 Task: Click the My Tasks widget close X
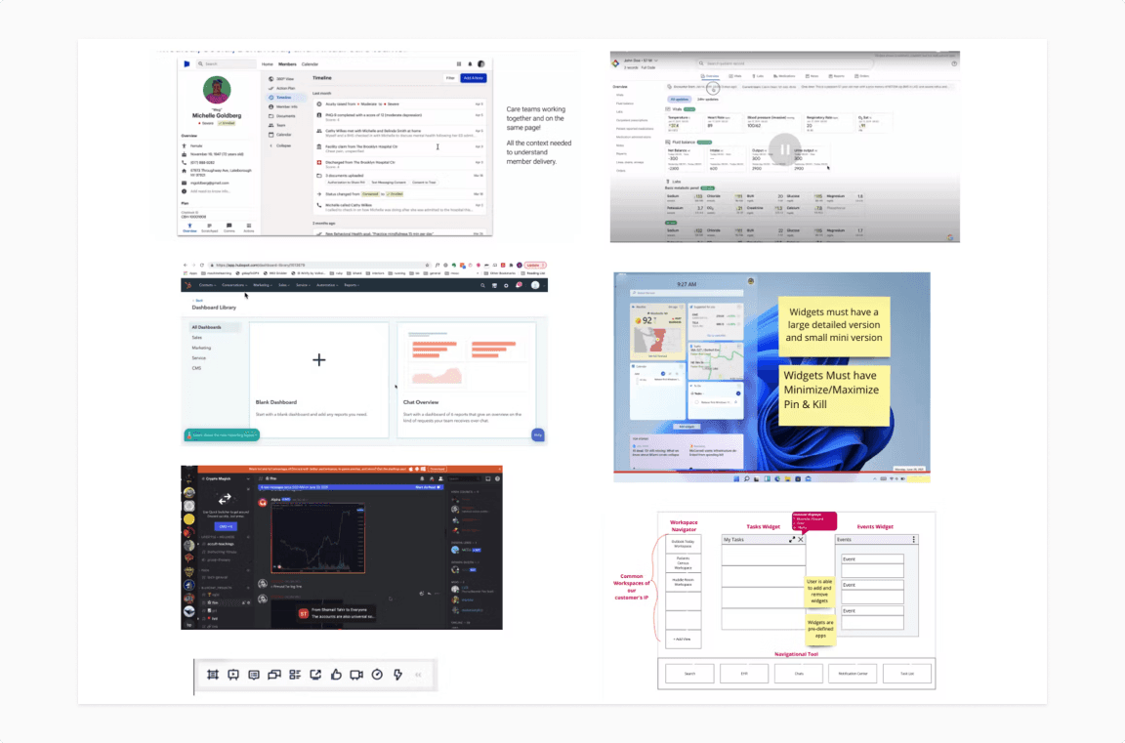(x=801, y=539)
